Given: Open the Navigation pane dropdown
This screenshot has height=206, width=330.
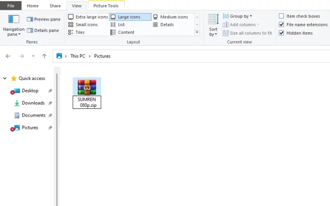Looking at the screenshot, I should 14,26.
